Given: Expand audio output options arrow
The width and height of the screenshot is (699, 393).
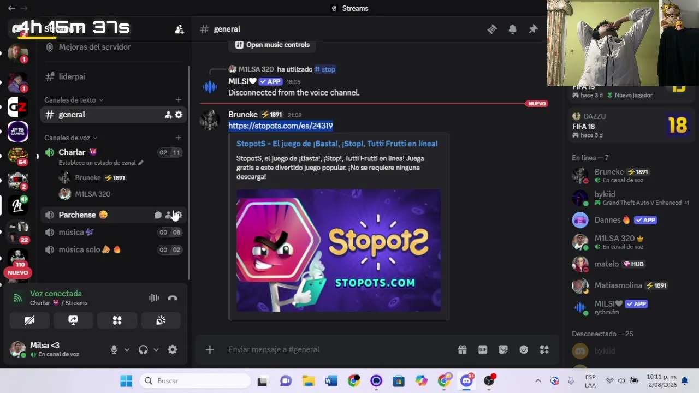Looking at the screenshot, I should coord(156,350).
